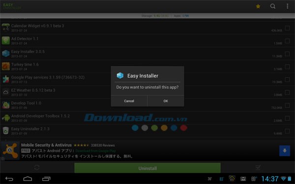Image resolution: width=295 pixels, height=184 pixels.
Task: Tap the EZ Weather cloud icon
Action: [6, 92]
